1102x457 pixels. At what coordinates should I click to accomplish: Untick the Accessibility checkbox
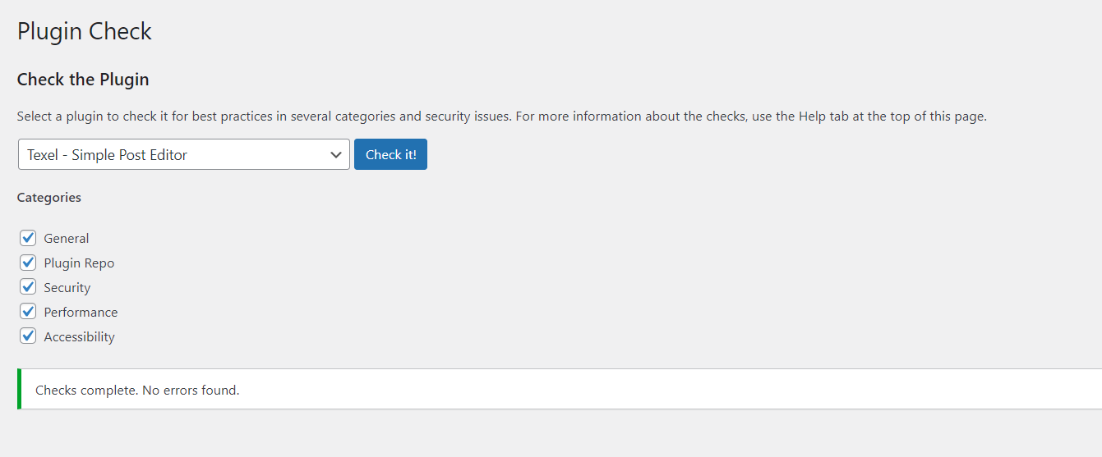click(29, 336)
